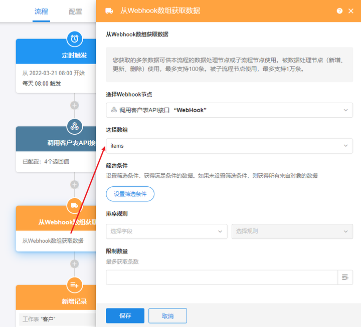Click truck icon in panel header

pyautogui.click(x=109, y=11)
